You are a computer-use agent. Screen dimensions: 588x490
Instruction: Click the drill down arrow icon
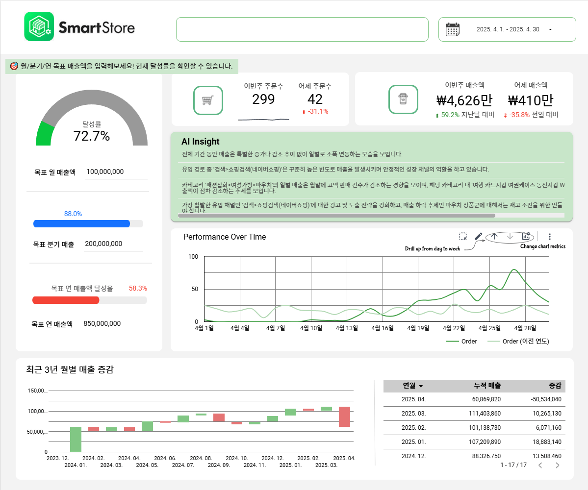click(x=510, y=237)
